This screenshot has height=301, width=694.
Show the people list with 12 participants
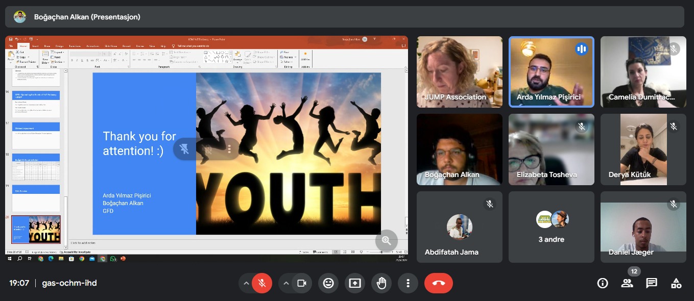click(x=627, y=283)
